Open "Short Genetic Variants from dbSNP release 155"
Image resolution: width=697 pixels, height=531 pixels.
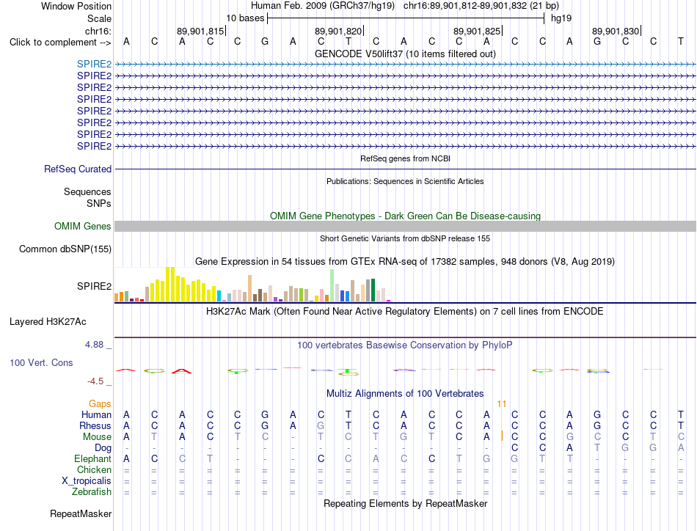[x=405, y=238]
